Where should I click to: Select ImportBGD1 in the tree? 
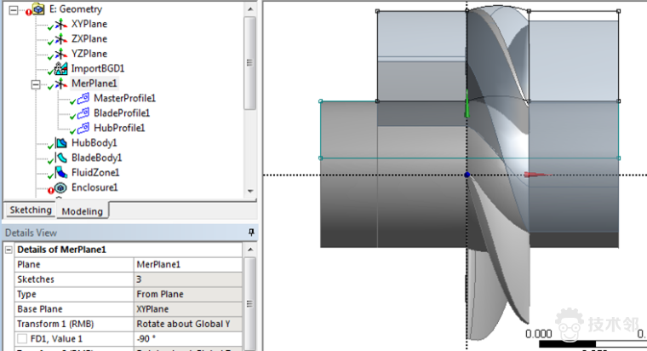click(98, 68)
